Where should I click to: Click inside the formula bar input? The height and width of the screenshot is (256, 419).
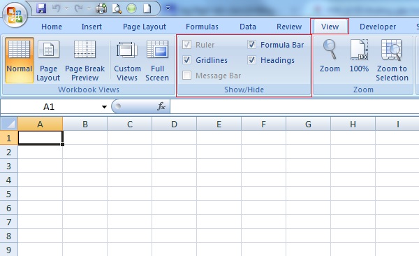[x=295, y=106]
